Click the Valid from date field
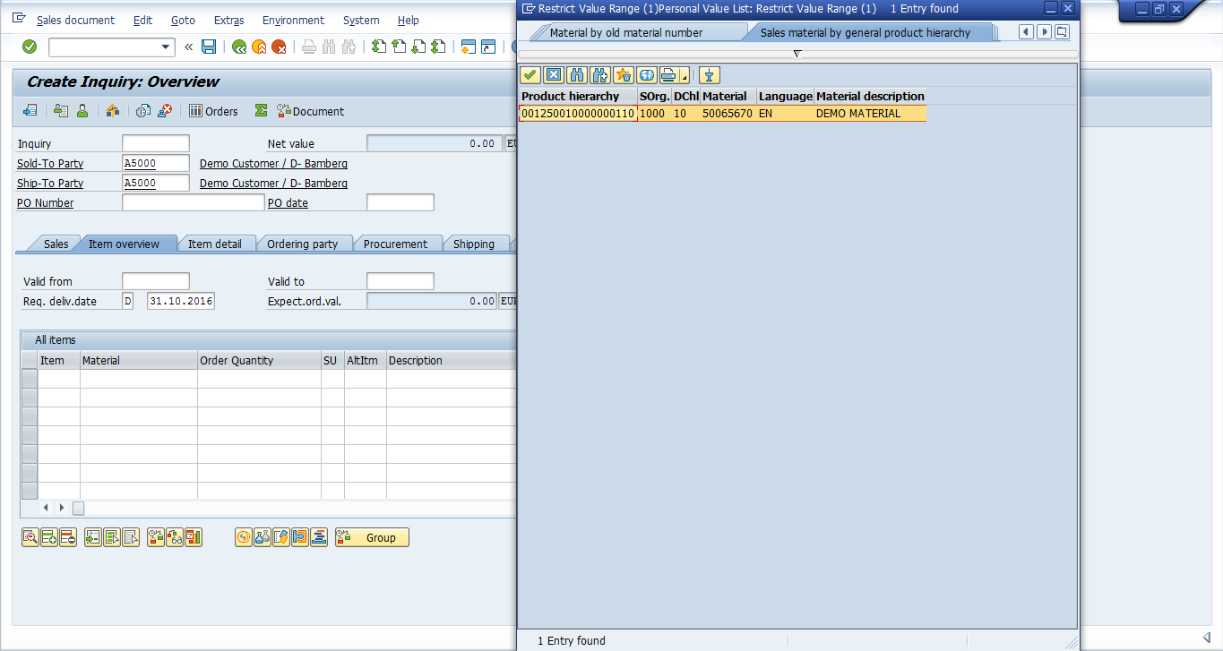This screenshot has height=651, width=1223. (156, 281)
